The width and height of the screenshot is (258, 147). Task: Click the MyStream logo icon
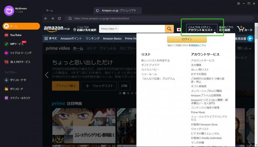9,11
